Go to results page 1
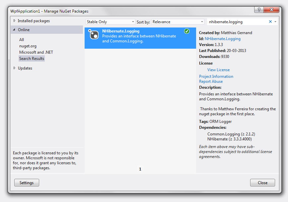This screenshot has height=202, width=288. click(140, 169)
